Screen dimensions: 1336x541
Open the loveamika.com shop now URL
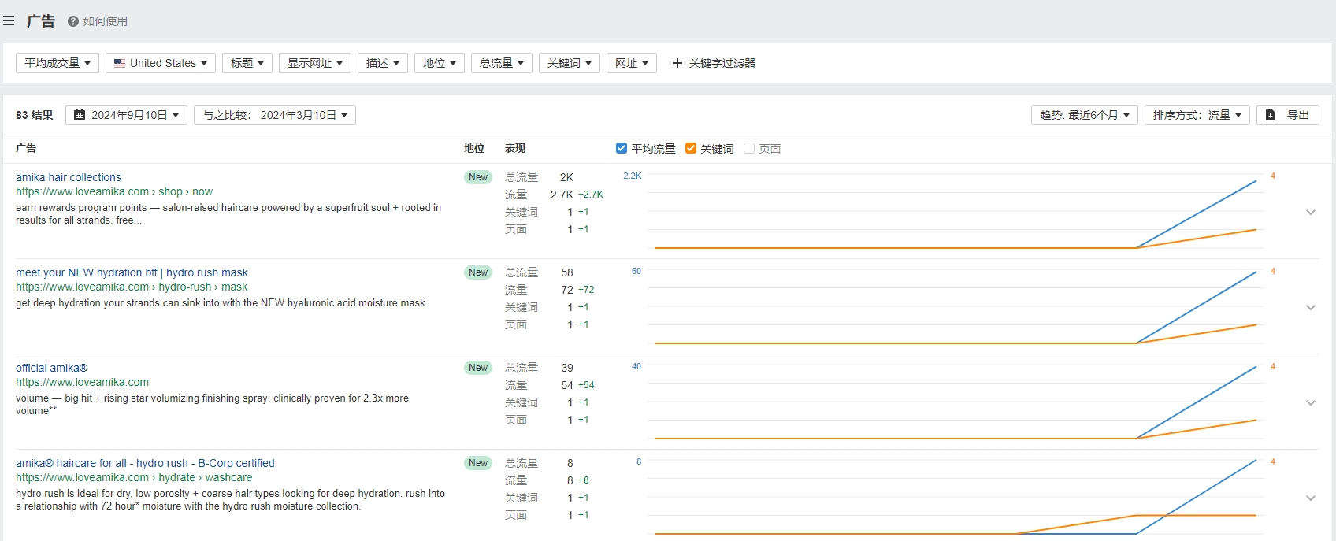[x=114, y=191]
